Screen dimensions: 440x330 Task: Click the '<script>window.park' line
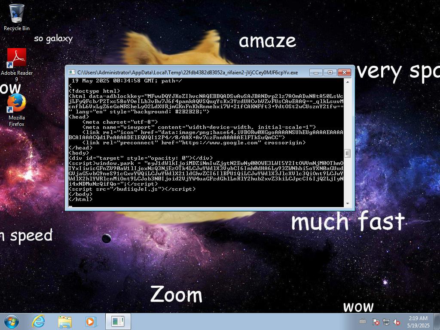click(x=206, y=163)
